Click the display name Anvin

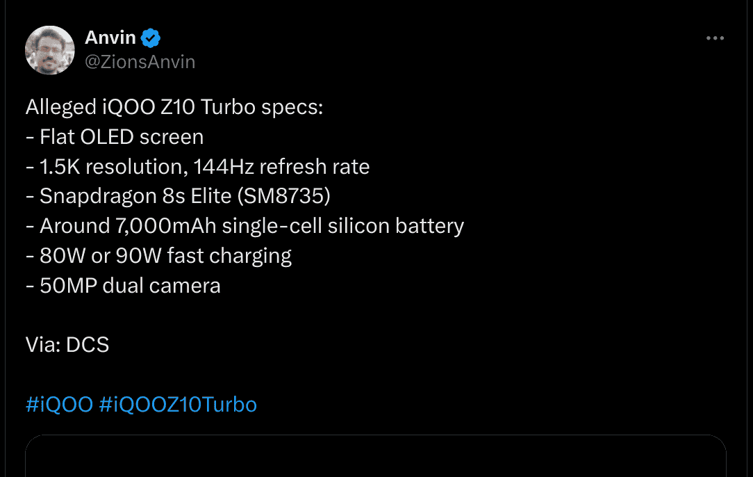click(x=110, y=38)
